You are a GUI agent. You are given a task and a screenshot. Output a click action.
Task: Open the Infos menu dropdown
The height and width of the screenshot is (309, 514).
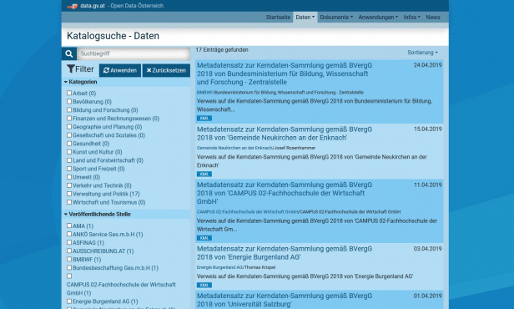(x=411, y=17)
